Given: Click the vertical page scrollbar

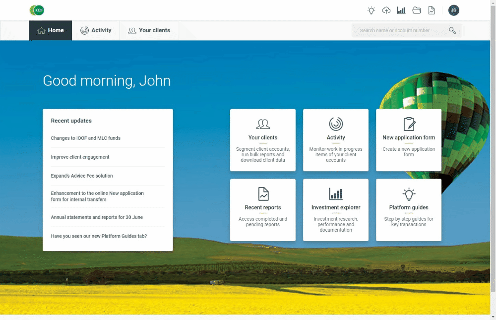Looking at the screenshot, I should tap(493, 149).
